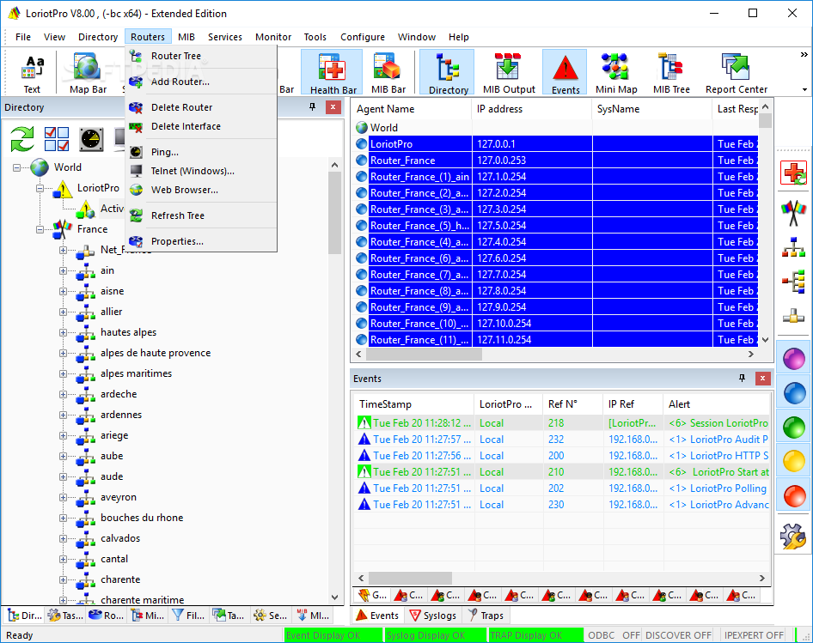813x643 pixels.
Task: Open the Mini Map toolbar icon
Action: 616,72
